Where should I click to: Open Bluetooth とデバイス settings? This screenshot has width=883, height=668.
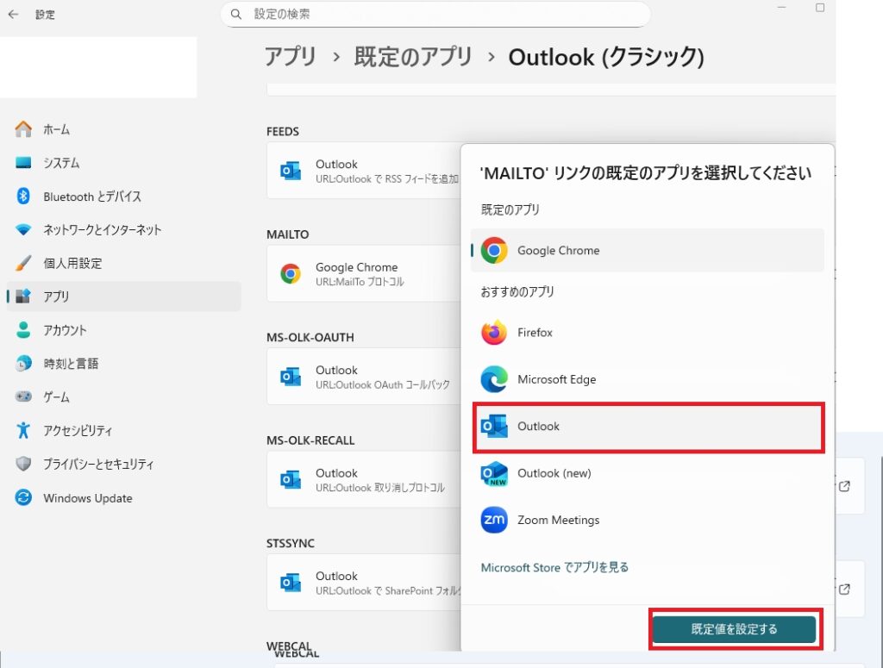(x=91, y=197)
